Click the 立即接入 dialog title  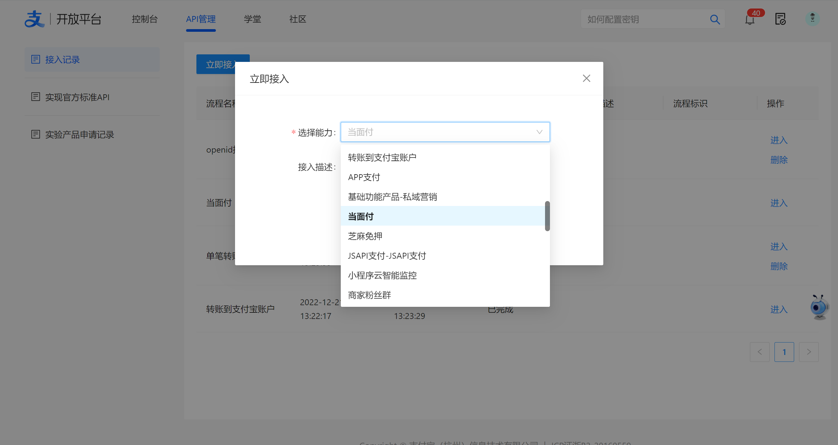[269, 79]
